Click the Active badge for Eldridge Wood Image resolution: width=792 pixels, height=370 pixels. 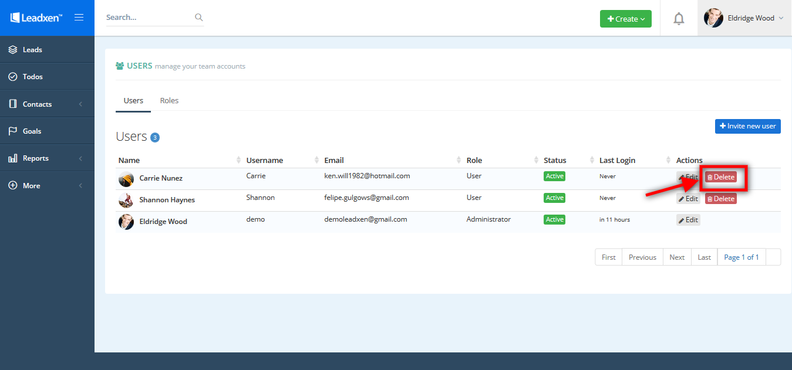[554, 219]
